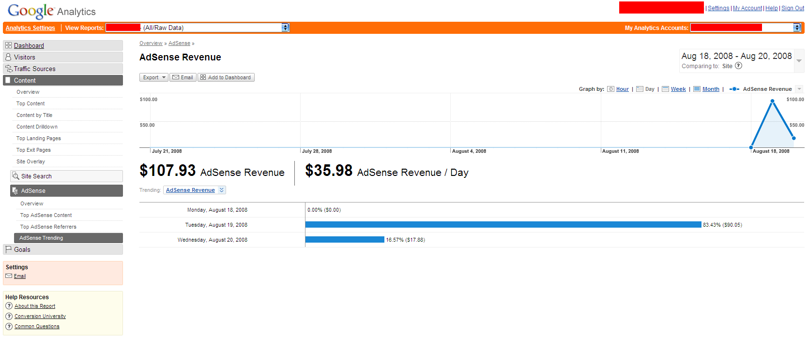Click the AdSense breadcrumb link
The image size is (808, 362).
coord(180,43)
